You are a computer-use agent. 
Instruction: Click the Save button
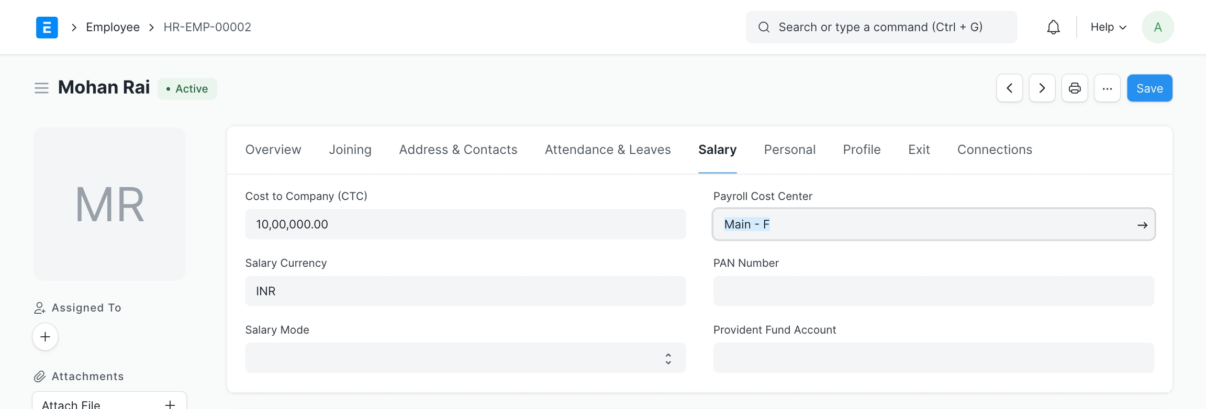[x=1149, y=88]
